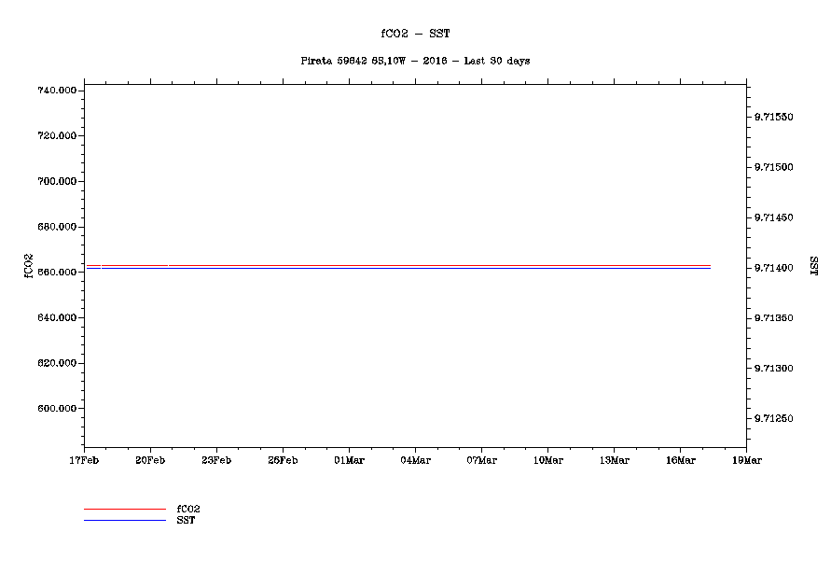
Task: Pick the 10Mar date tick label
Action: coord(547,460)
